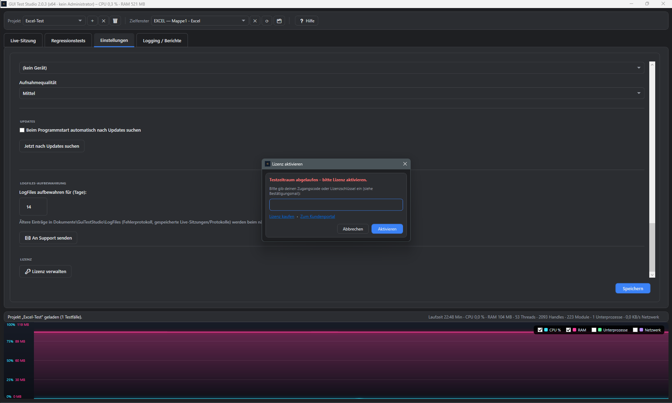Viewport: 672px width, 403px height.
Task: Click the settings panel scrollbar up arrow
Action: tap(652, 65)
